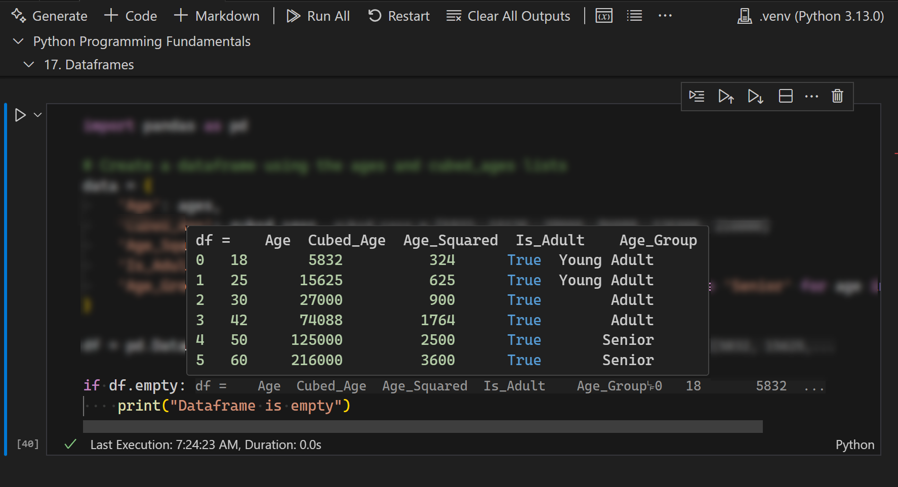Screen dimensions: 898x487
Task: Restart the kernel
Action: tap(399, 16)
